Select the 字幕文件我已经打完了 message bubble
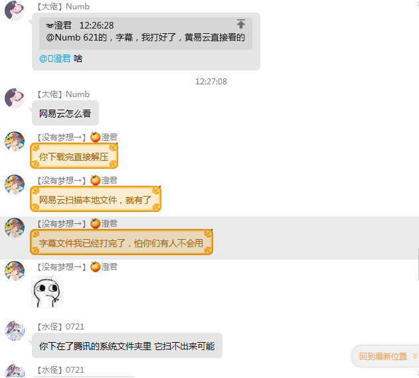Viewport: 419px width, 378px height. click(122, 242)
